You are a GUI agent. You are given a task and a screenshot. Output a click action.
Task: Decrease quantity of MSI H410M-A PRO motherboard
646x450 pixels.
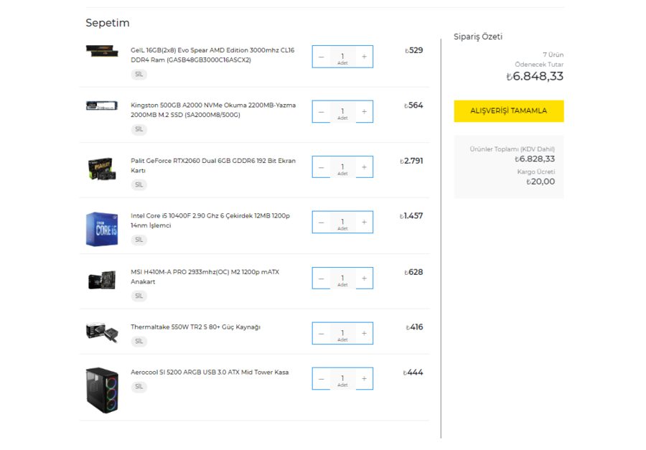coord(322,278)
